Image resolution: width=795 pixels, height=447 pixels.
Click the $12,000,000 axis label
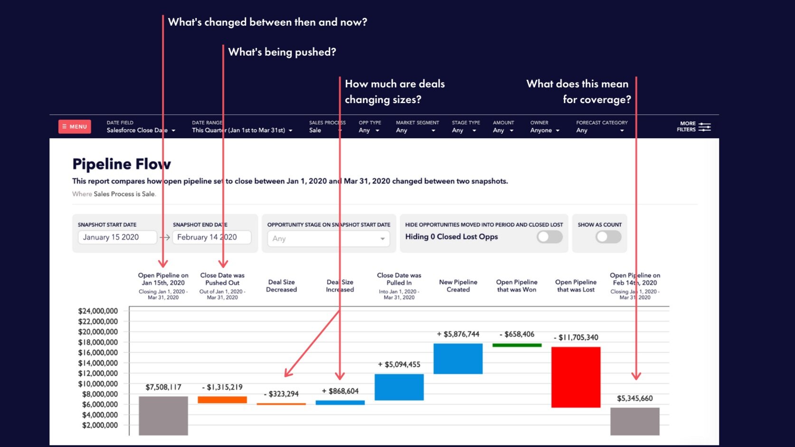98,373
